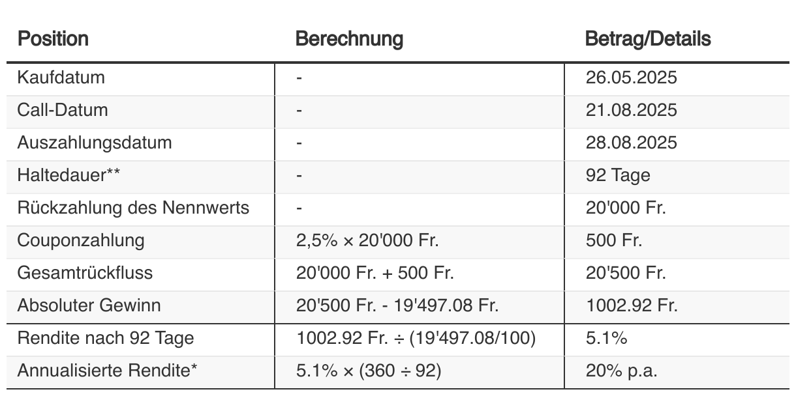Select the Kaufdatum row label

tap(61, 78)
